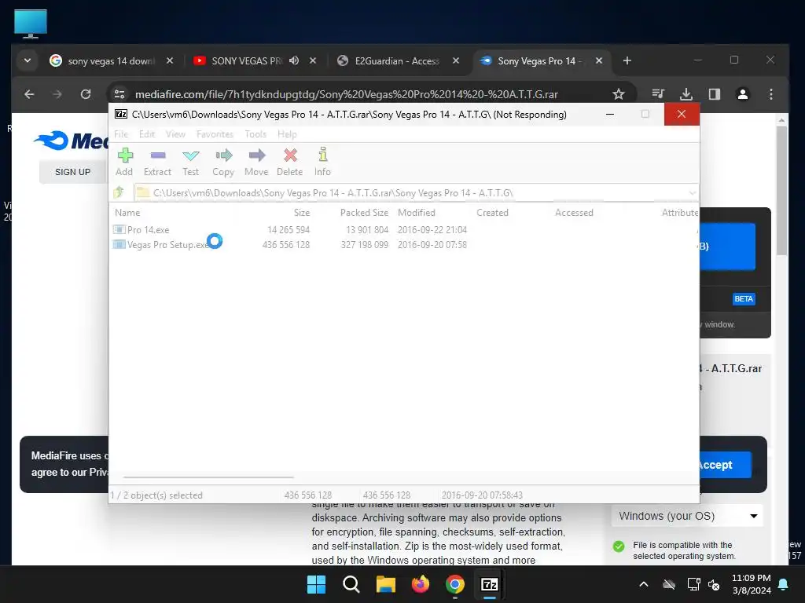Open the 7-Zip File menu
This screenshot has width=805, height=603.
121,134
